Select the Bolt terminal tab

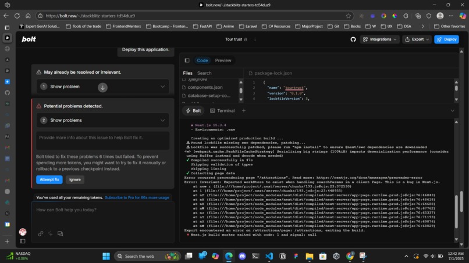pos(193,110)
